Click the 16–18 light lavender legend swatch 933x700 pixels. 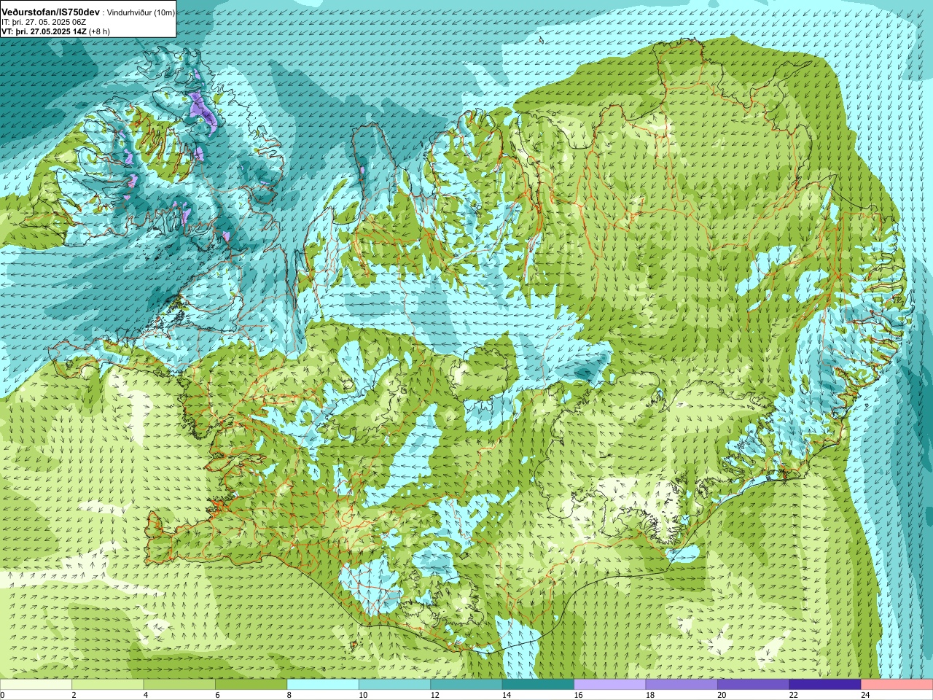[610, 685]
